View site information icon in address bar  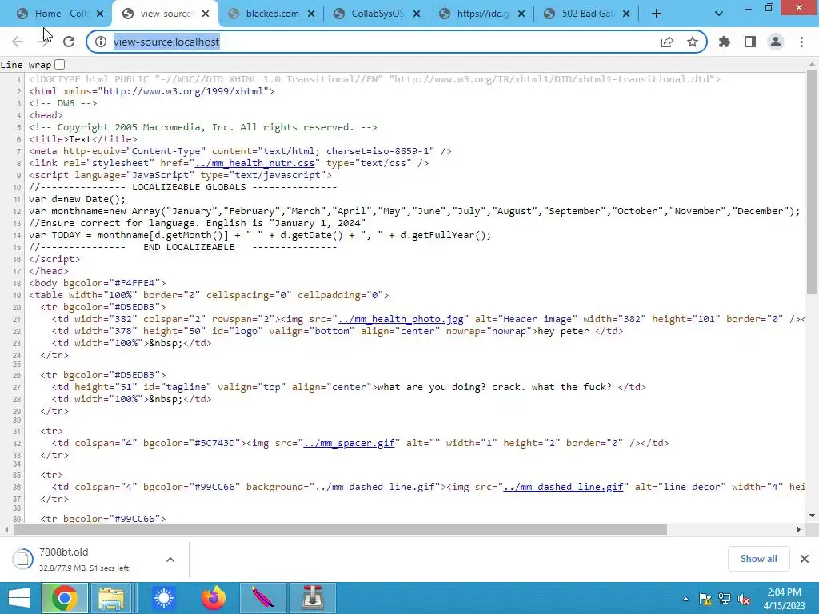[100, 42]
